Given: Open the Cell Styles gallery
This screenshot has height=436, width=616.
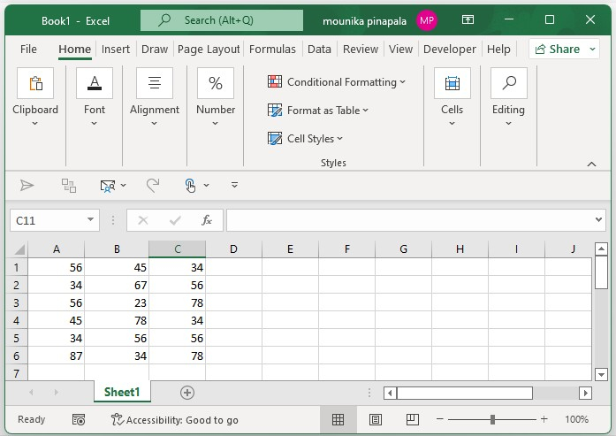Looking at the screenshot, I should pyautogui.click(x=306, y=139).
